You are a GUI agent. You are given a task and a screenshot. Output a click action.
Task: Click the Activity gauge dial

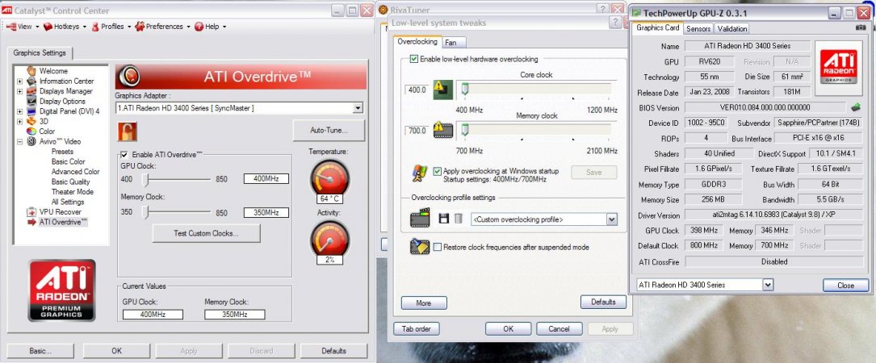329,239
